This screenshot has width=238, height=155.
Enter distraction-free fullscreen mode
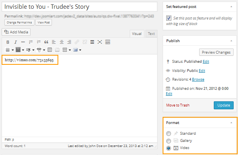[x=100, y=42]
